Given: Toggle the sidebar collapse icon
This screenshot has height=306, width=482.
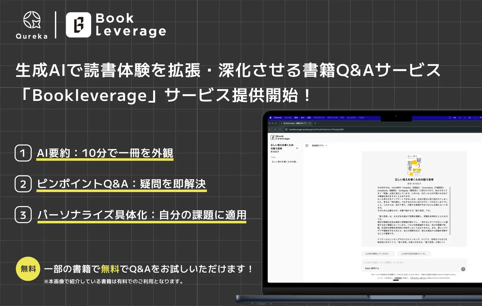Looking at the screenshot, I should [307, 145].
